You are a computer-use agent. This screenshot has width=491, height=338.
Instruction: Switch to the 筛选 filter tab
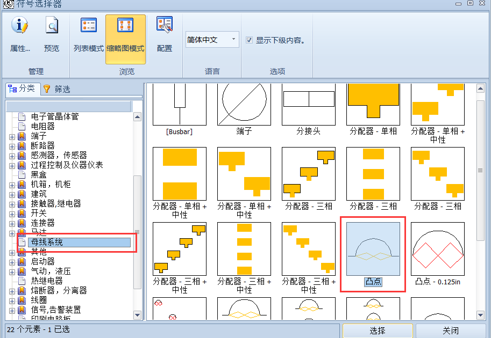[x=56, y=89]
